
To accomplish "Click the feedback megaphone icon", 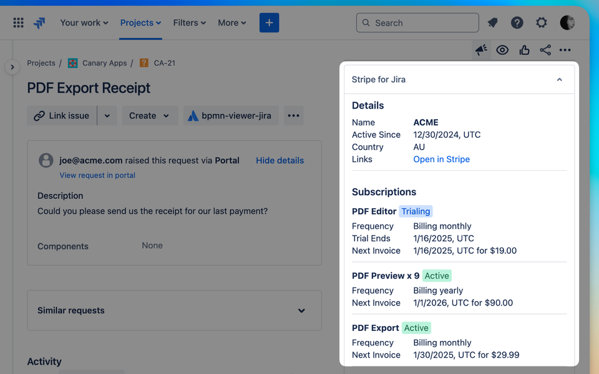I will tap(481, 50).
